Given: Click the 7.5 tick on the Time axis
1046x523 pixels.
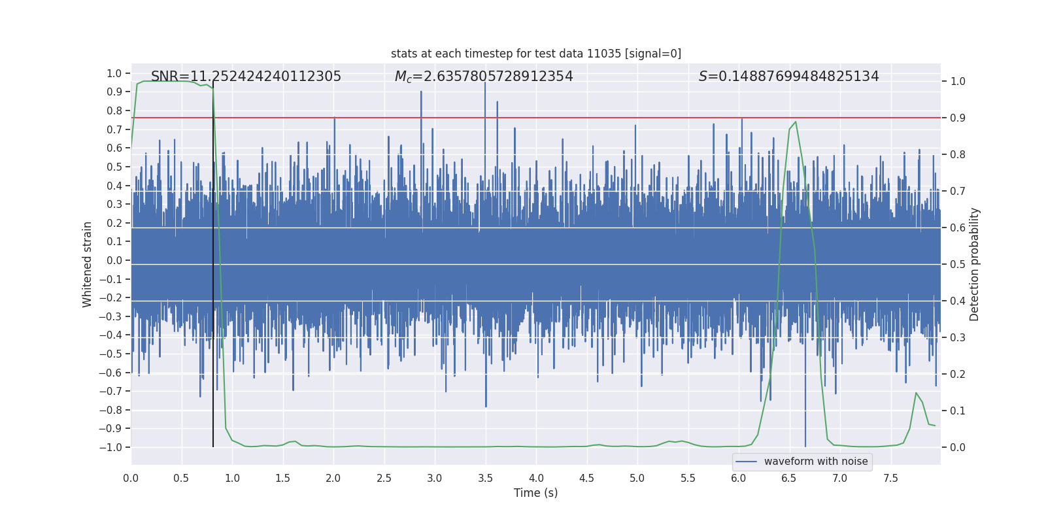Looking at the screenshot, I should pos(890,479).
